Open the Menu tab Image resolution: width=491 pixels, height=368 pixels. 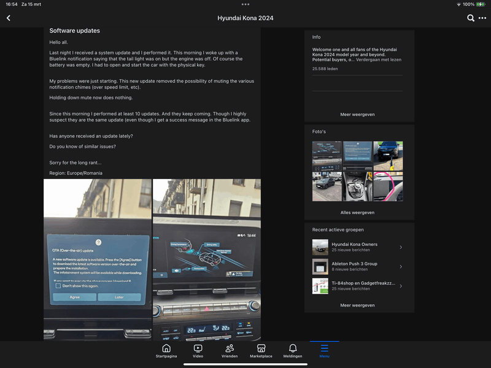pyautogui.click(x=324, y=351)
